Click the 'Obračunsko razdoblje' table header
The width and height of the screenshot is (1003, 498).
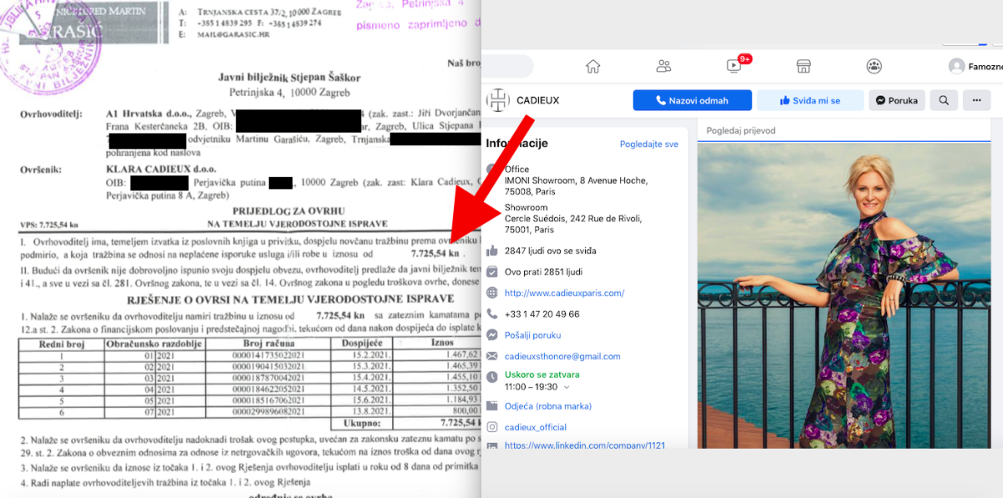click(x=155, y=343)
